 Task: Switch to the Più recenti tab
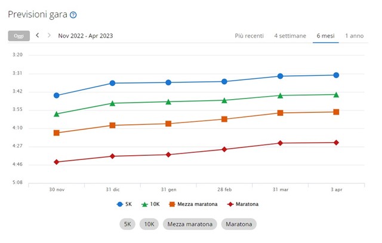249,36
